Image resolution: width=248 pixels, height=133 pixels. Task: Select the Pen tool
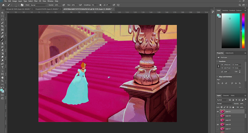(2, 64)
